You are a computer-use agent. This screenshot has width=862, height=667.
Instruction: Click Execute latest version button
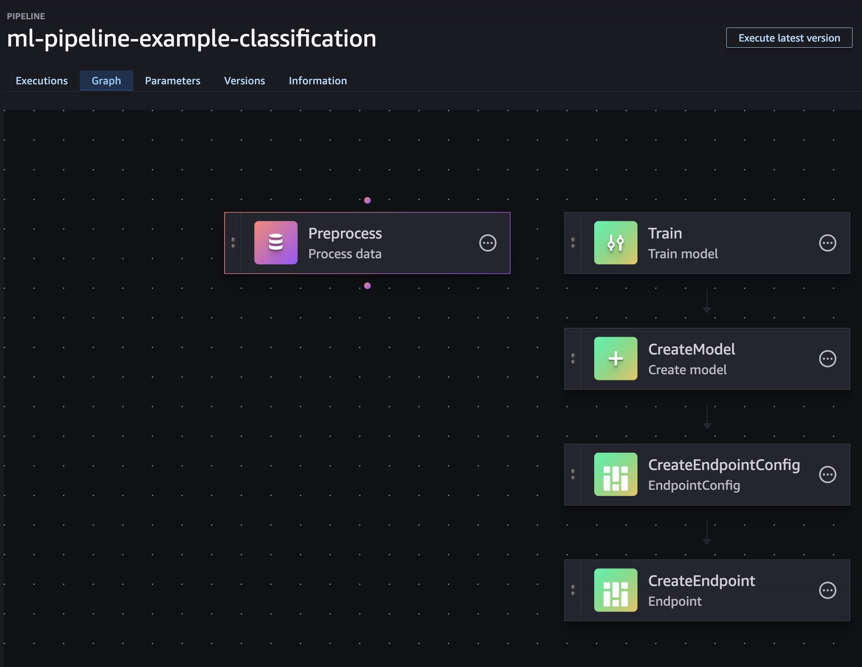point(789,38)
